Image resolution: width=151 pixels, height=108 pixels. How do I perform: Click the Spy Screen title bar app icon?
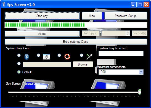(4, 5)
